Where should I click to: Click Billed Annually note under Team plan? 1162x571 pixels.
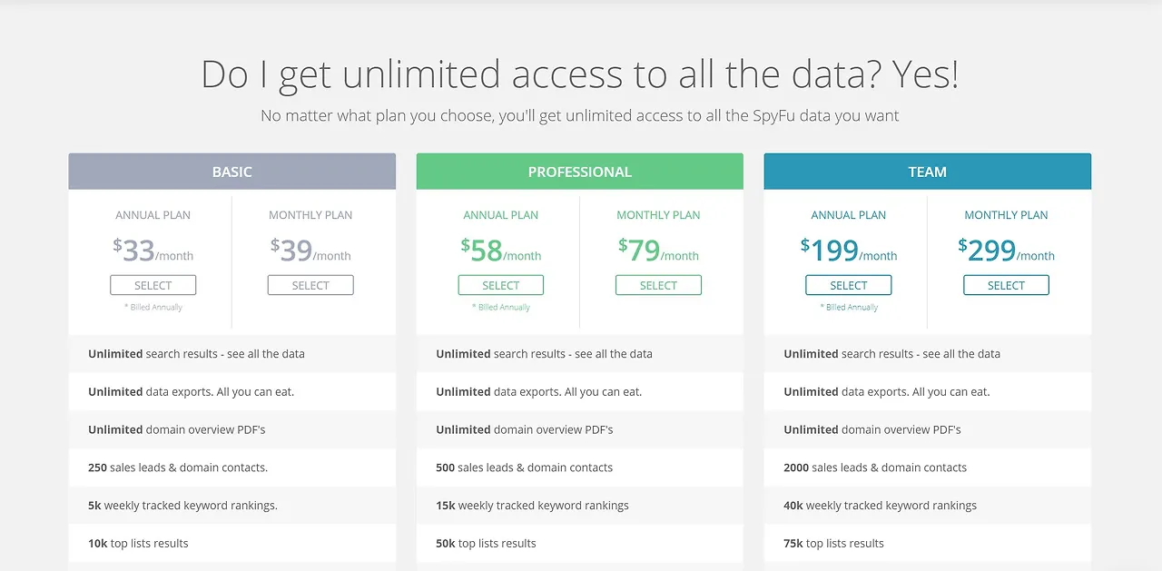pyautogui.click(x=849, y=307)
